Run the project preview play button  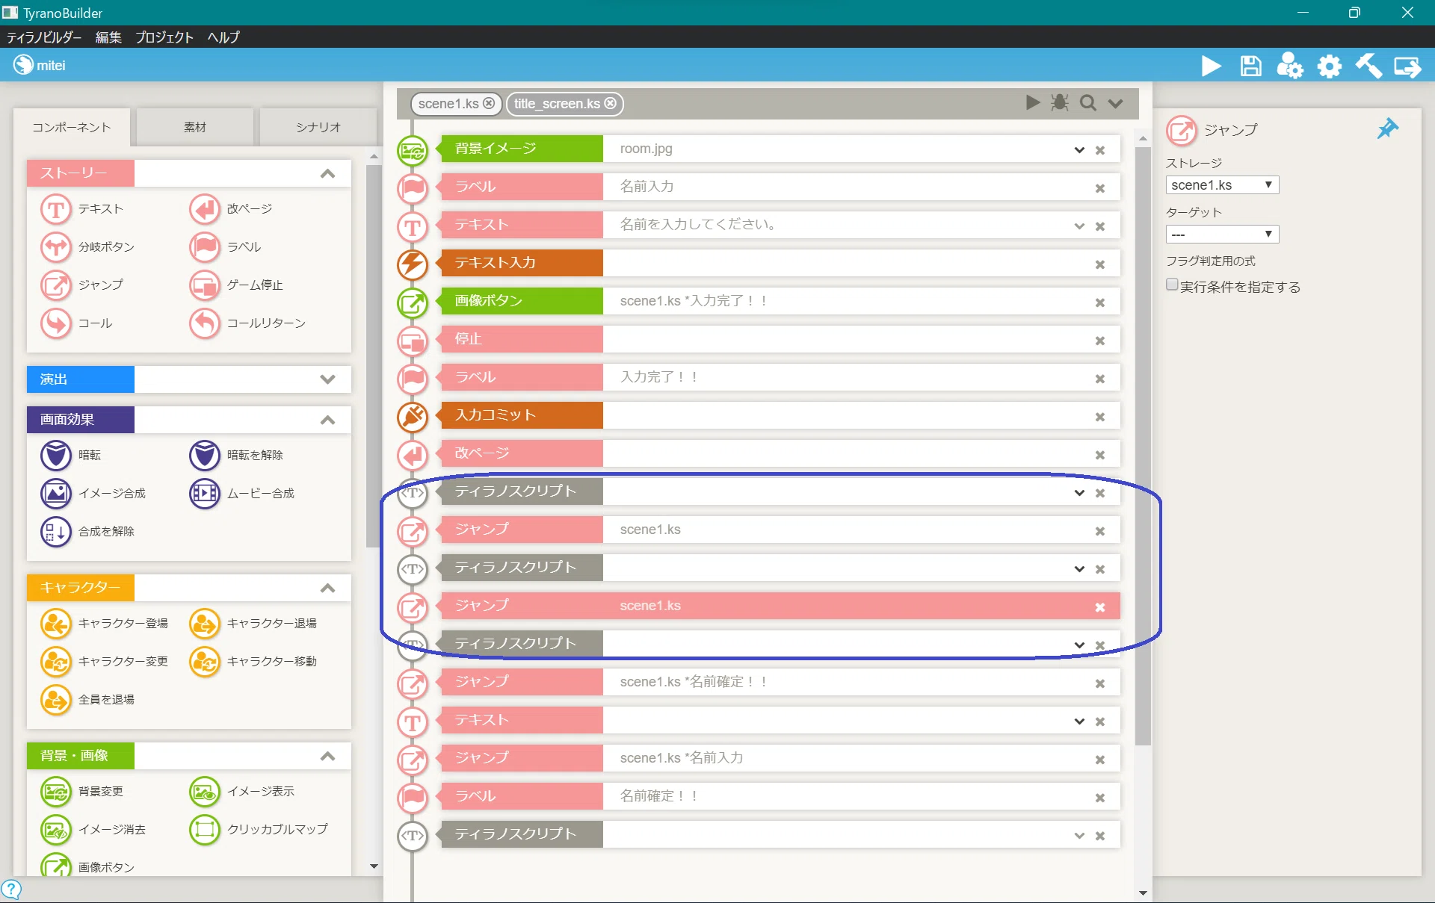pos(1211,66)
